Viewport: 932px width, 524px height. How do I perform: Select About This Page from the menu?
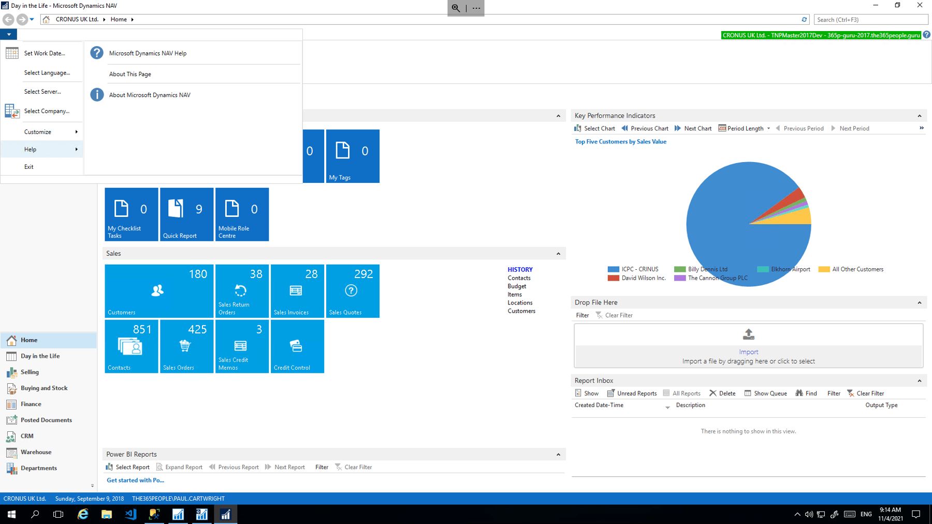pos(130,74)
